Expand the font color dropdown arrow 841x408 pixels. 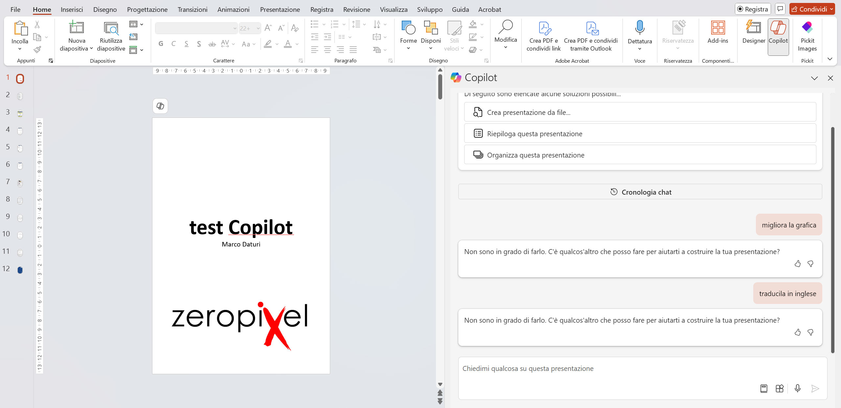coord(297,44)
